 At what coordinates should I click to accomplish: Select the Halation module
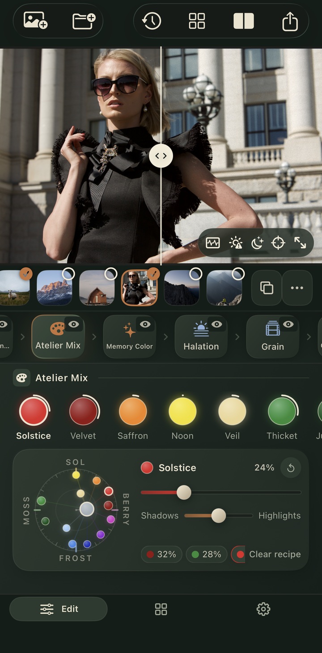pos(201,337)
